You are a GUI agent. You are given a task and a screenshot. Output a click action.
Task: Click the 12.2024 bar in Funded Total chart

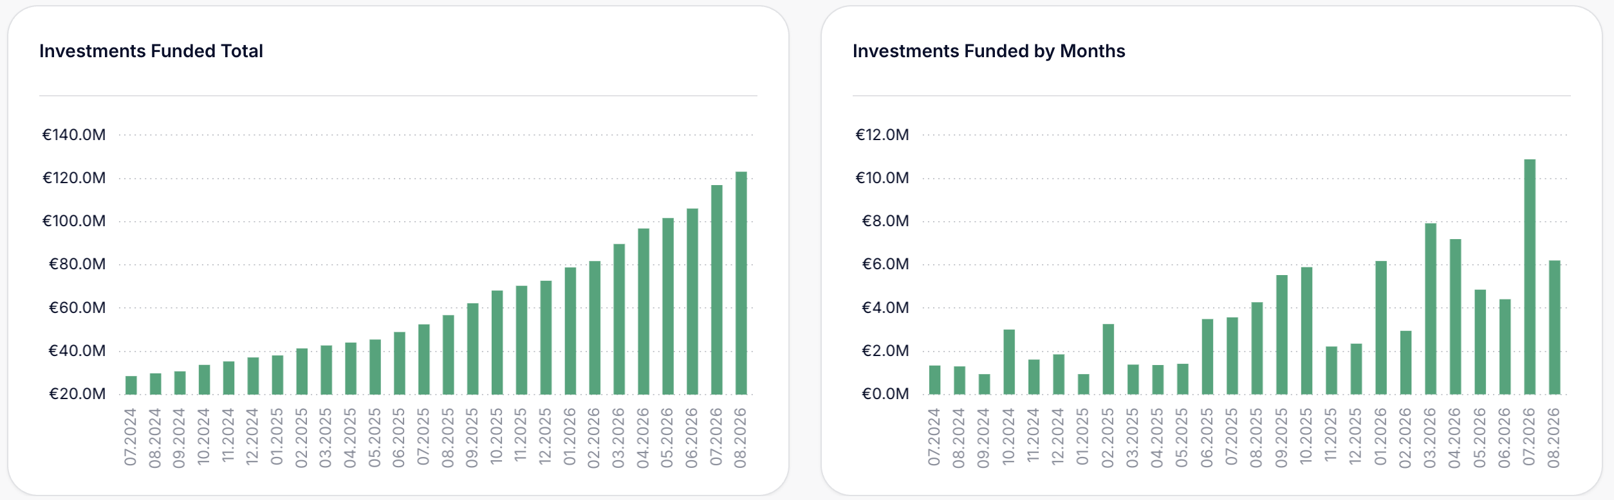253,375
